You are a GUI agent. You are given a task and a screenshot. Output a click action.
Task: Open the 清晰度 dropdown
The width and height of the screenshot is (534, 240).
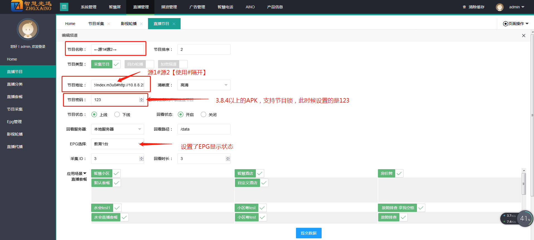(204, 85)
